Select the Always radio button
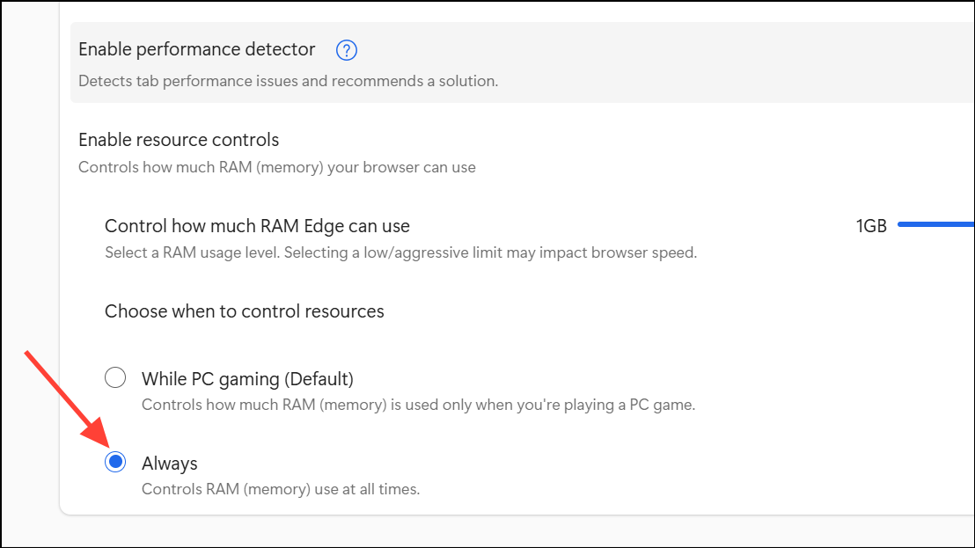Image resolution: width=975 pixels, height=548 pixels. pos(115,463)
